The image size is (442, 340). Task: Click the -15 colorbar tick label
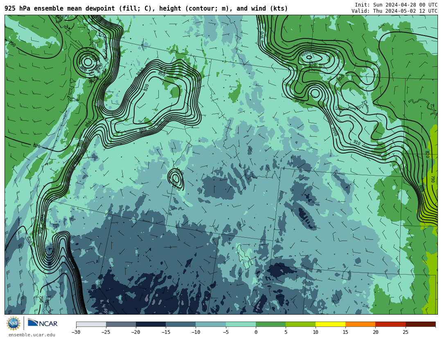(x=166, y=332)
